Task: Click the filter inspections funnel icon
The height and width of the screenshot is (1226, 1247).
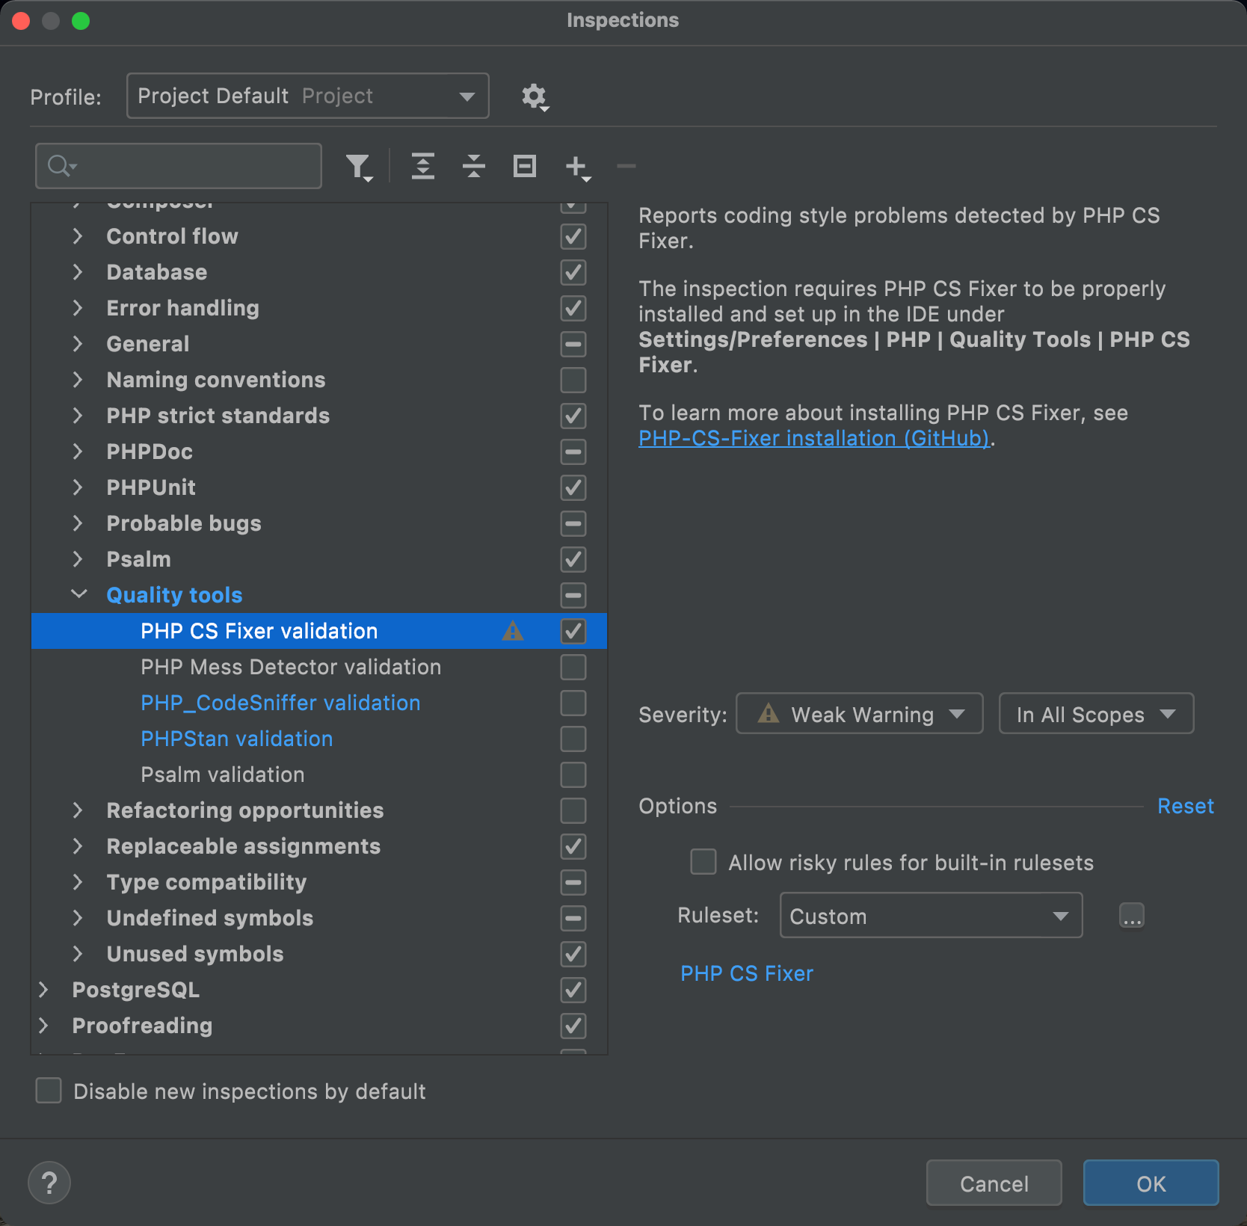Action: pyautogui.click(x=358, y=166)
